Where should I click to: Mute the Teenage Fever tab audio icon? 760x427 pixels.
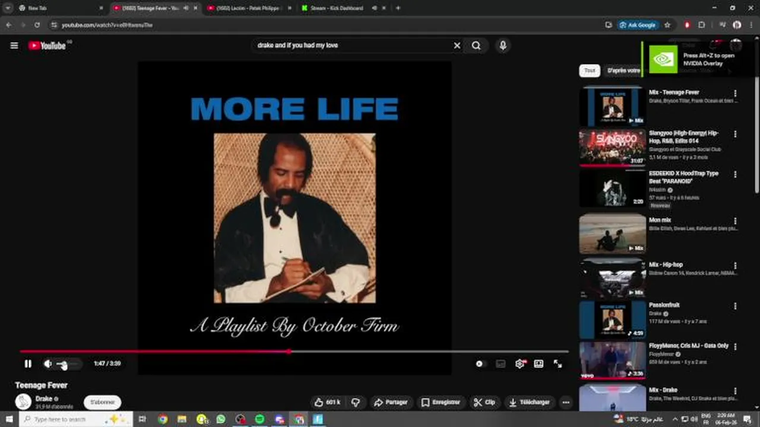click(186, 8)
